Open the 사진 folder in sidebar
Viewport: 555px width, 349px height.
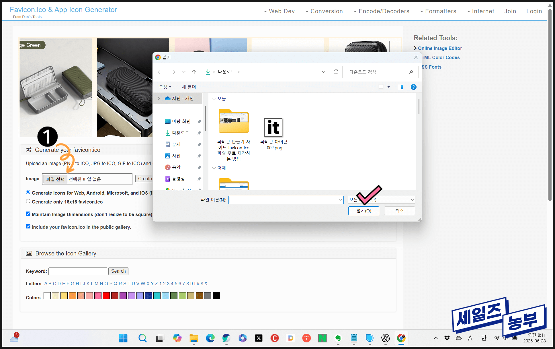[176, 156]
